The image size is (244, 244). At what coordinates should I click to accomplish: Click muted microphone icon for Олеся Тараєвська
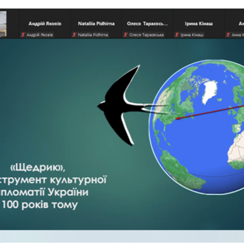126,35
